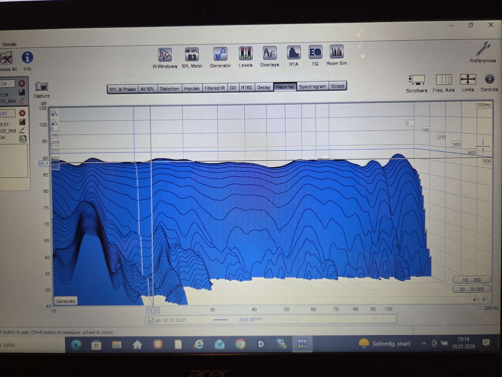The height and width of the screenshot is (377, 502).
Task: Remove the 25_90d measurement ending :24
Action: point(22,83)
